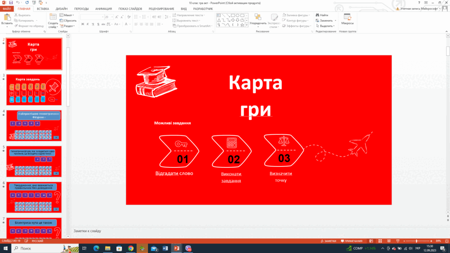Follow the Виконати завдання link on slide
This screenshot has width=450, height=253.
pyautogui.click(x=231, y=177)
